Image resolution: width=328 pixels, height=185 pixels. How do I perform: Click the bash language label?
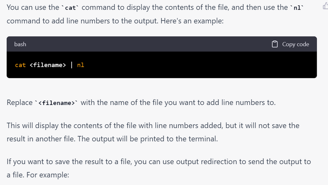(20, 44)
